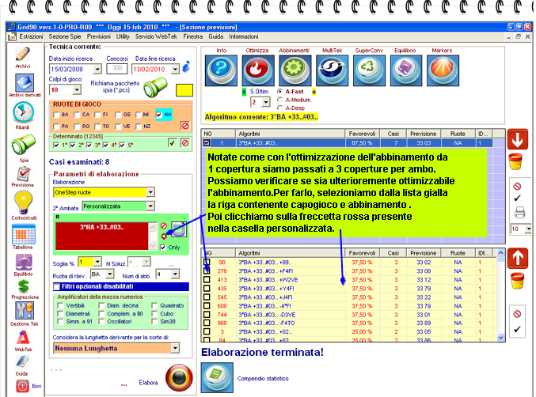
Task: Open the Servizio WebTek menu
Action: point(156,36)
